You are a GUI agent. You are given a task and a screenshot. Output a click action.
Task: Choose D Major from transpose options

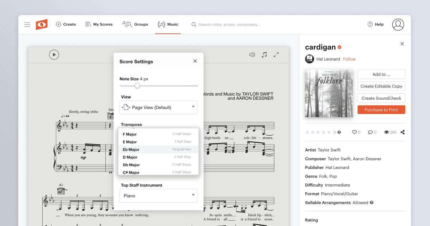(158, 157)
